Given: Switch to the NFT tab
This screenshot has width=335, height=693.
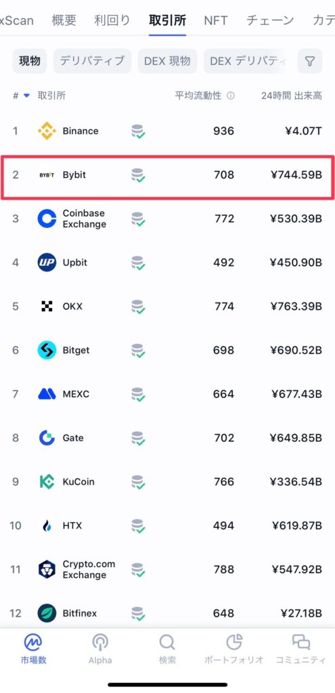Looking at the screenshot, I should click(x=216, y=20).
